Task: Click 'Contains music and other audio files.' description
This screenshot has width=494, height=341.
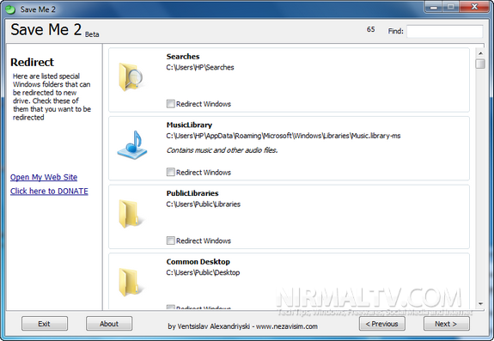Action: (222, 150)
